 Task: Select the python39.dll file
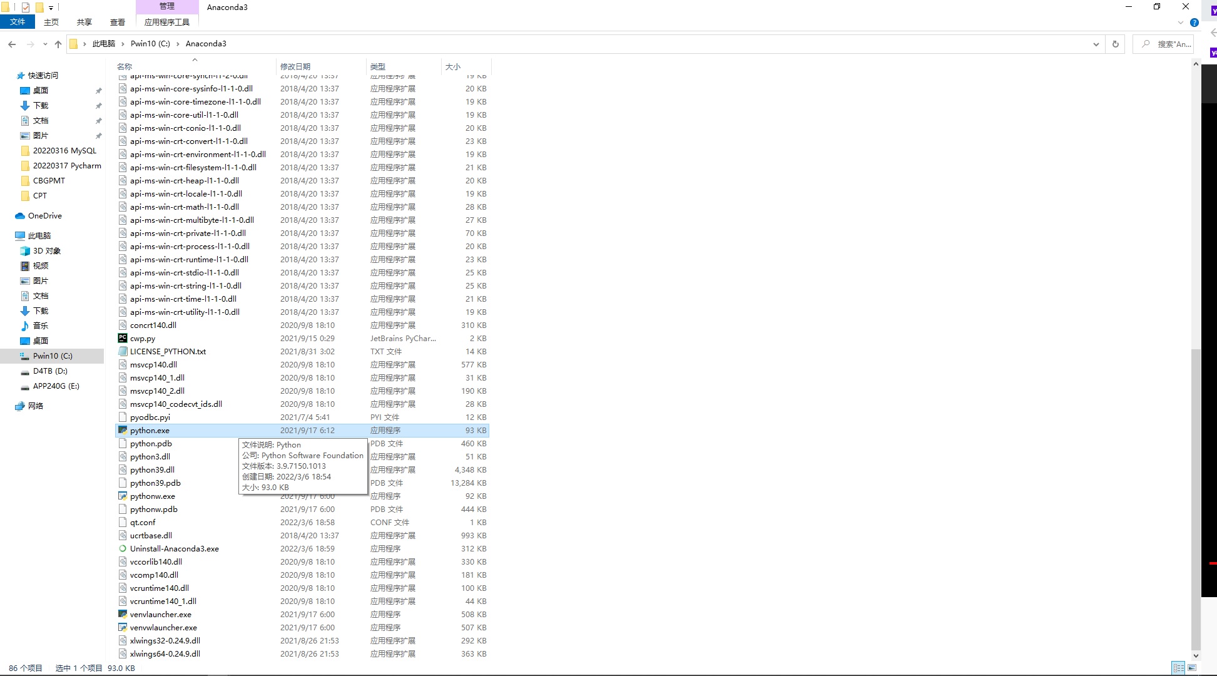point(152,469)
